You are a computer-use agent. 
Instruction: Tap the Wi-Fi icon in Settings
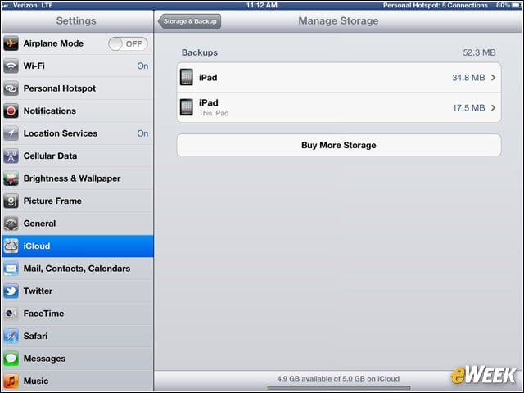tap(11, 65)
